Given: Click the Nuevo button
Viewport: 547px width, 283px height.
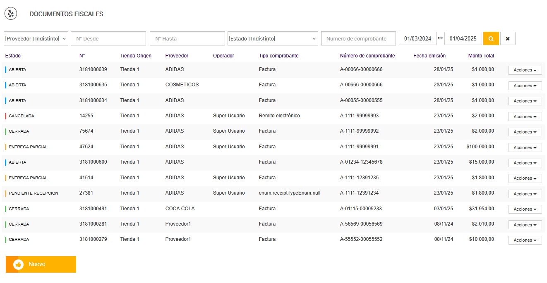Looking at the screenshot, I should point(41,264).
